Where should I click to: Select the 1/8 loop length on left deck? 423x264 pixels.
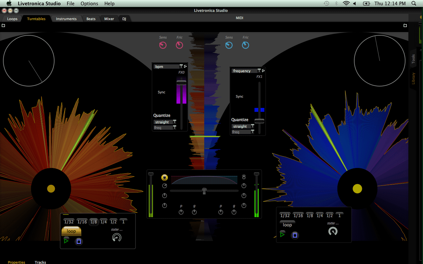(x=94, y=222)
